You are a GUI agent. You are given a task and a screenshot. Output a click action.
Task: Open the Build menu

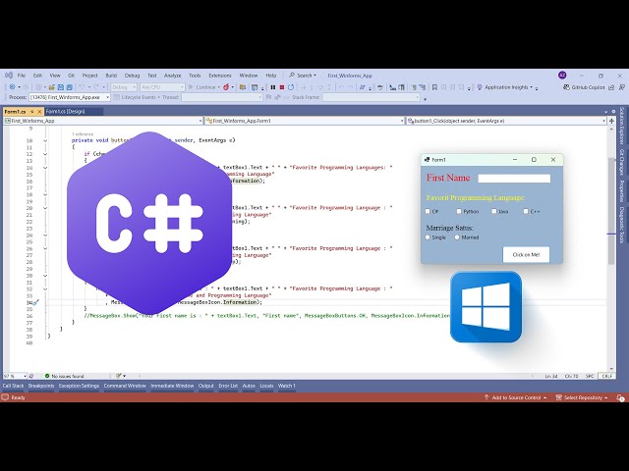pyautogui.click(x=111, y=76)
